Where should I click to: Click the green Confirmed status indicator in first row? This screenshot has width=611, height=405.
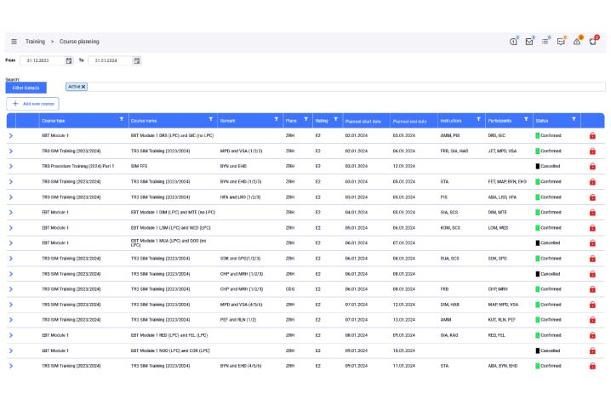pos(538,135)
